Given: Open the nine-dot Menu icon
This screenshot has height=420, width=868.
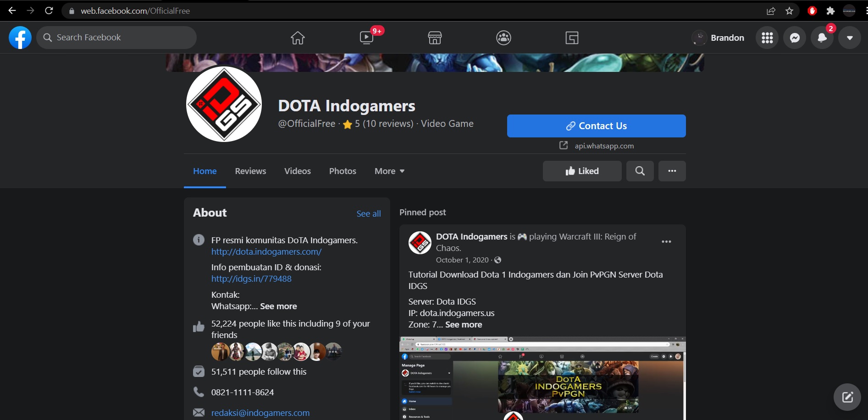Looking at the screenshot, I should [x=767, y=38].
